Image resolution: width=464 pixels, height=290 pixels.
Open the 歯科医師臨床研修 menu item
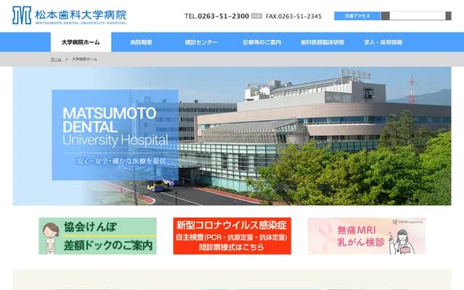point(322,42)
